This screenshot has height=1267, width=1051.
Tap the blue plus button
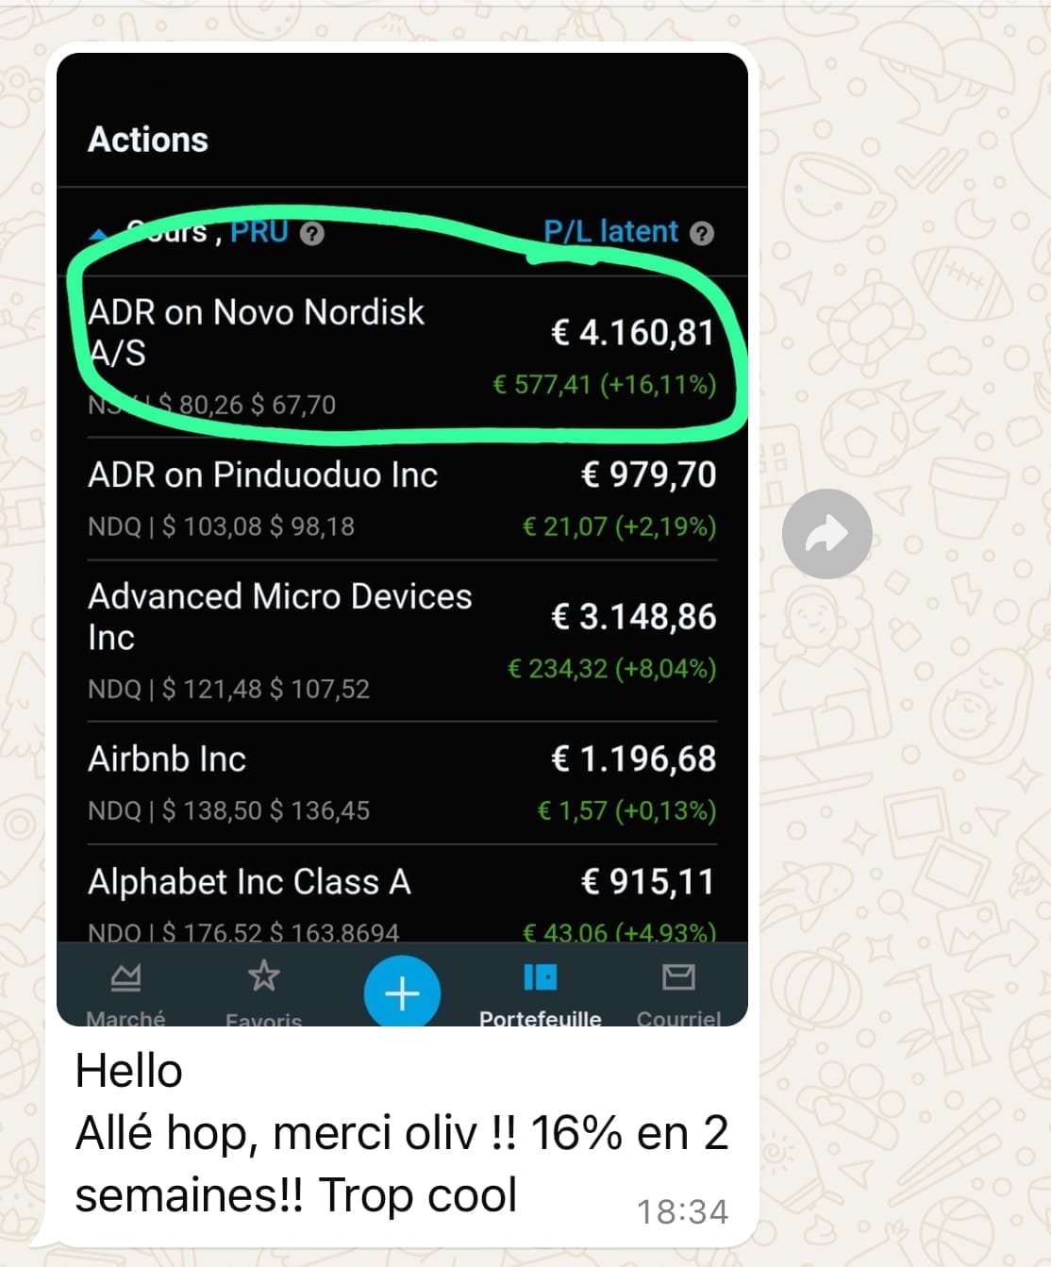(402, 993)
